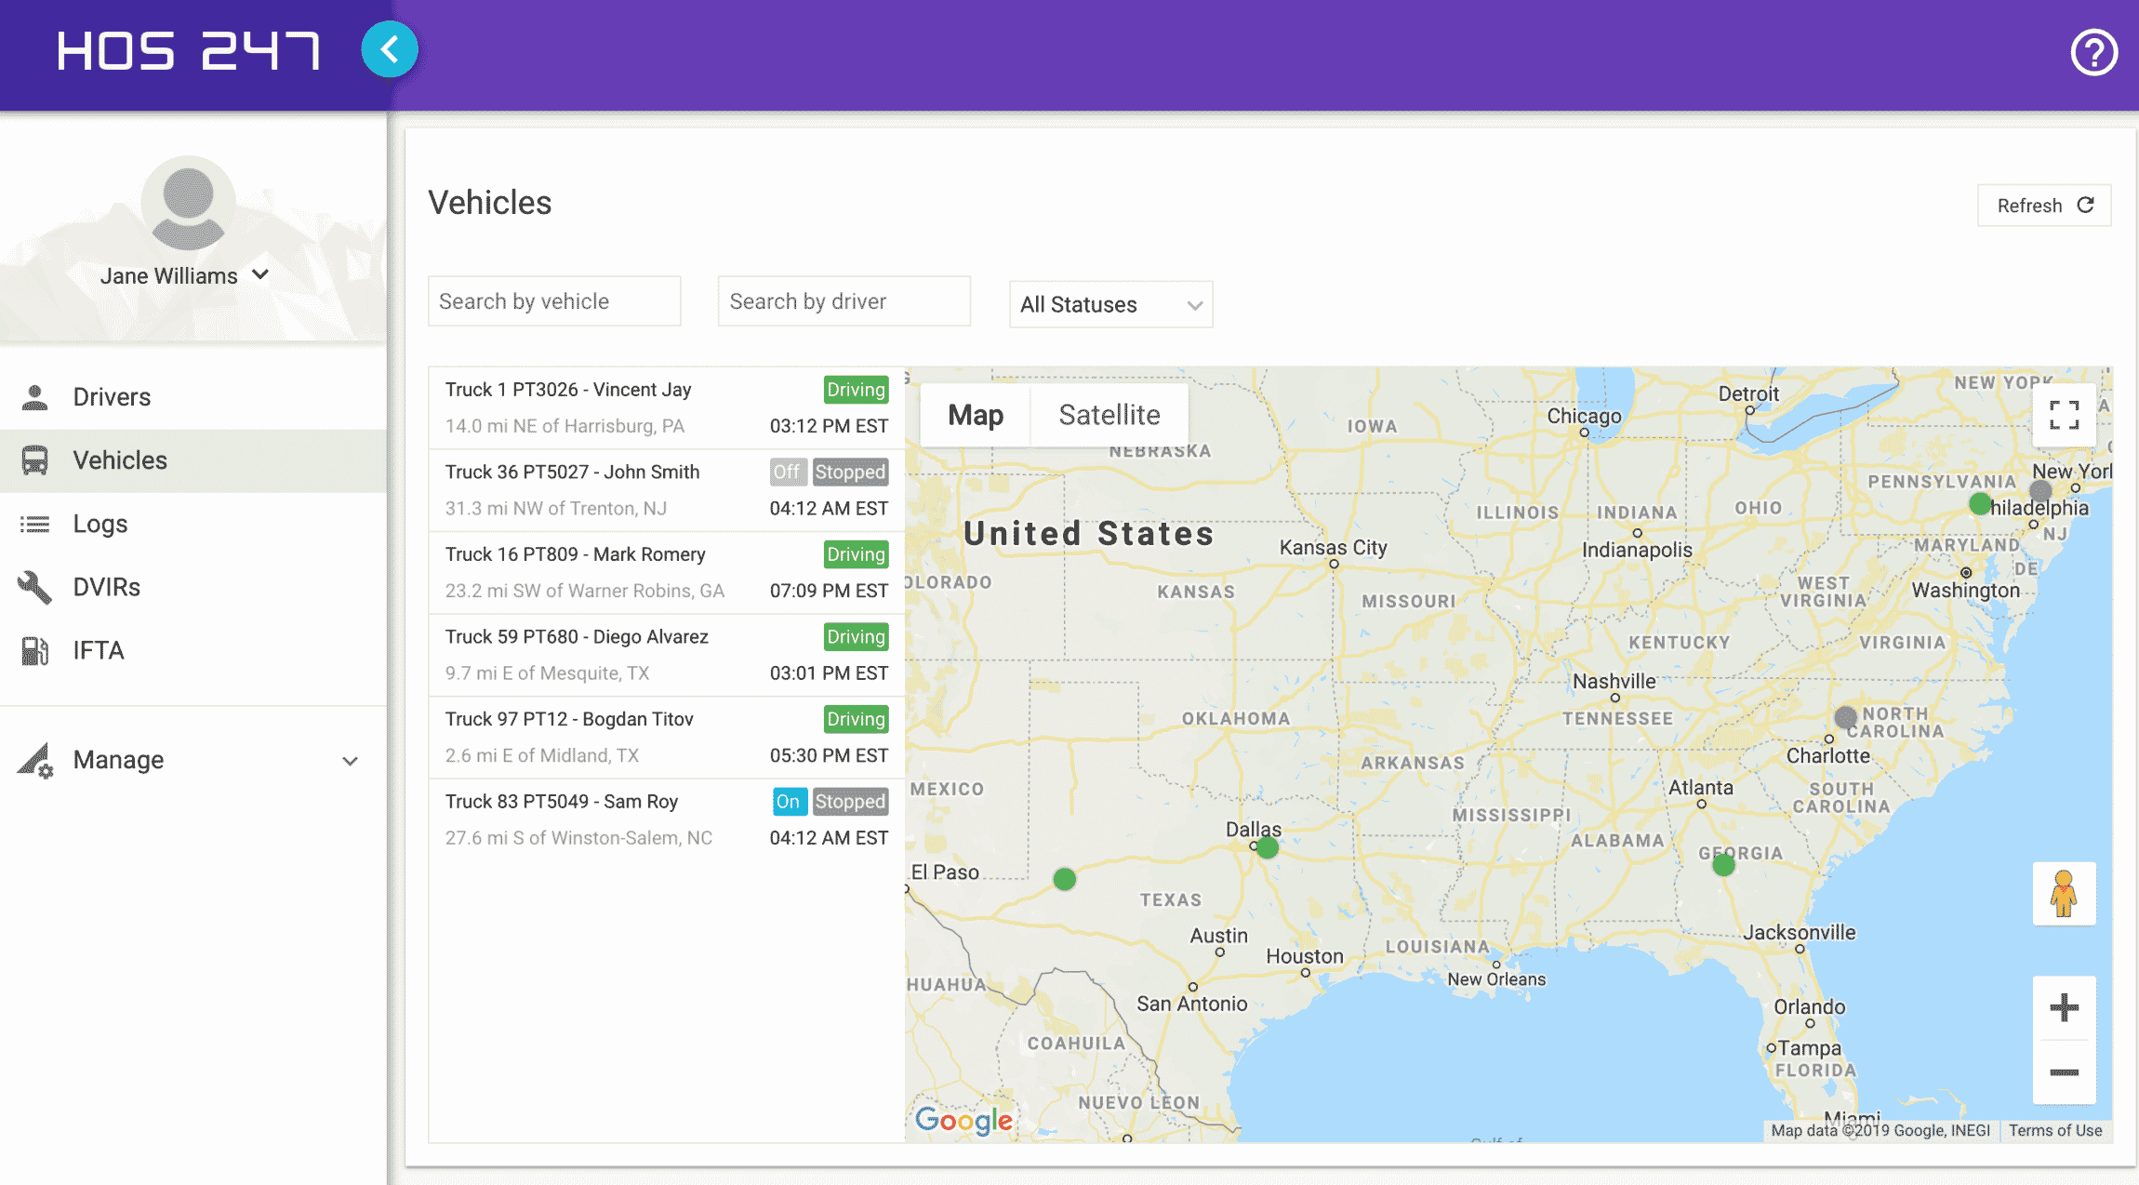Select the Map tab view
The image size is (2139, 1185).
coord(975,415)
